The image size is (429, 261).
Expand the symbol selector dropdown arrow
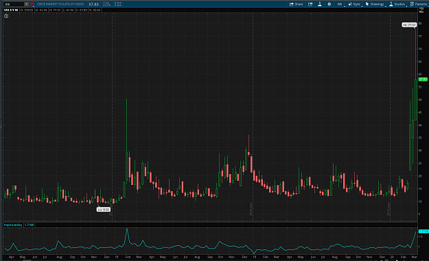(26, 4)
